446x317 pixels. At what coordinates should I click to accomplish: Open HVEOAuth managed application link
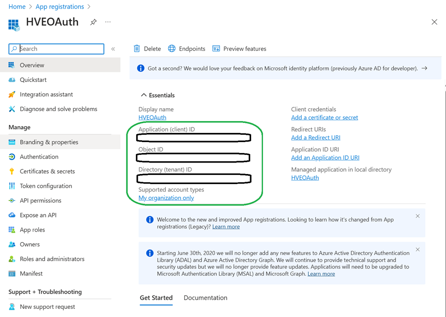coord(305,178)
